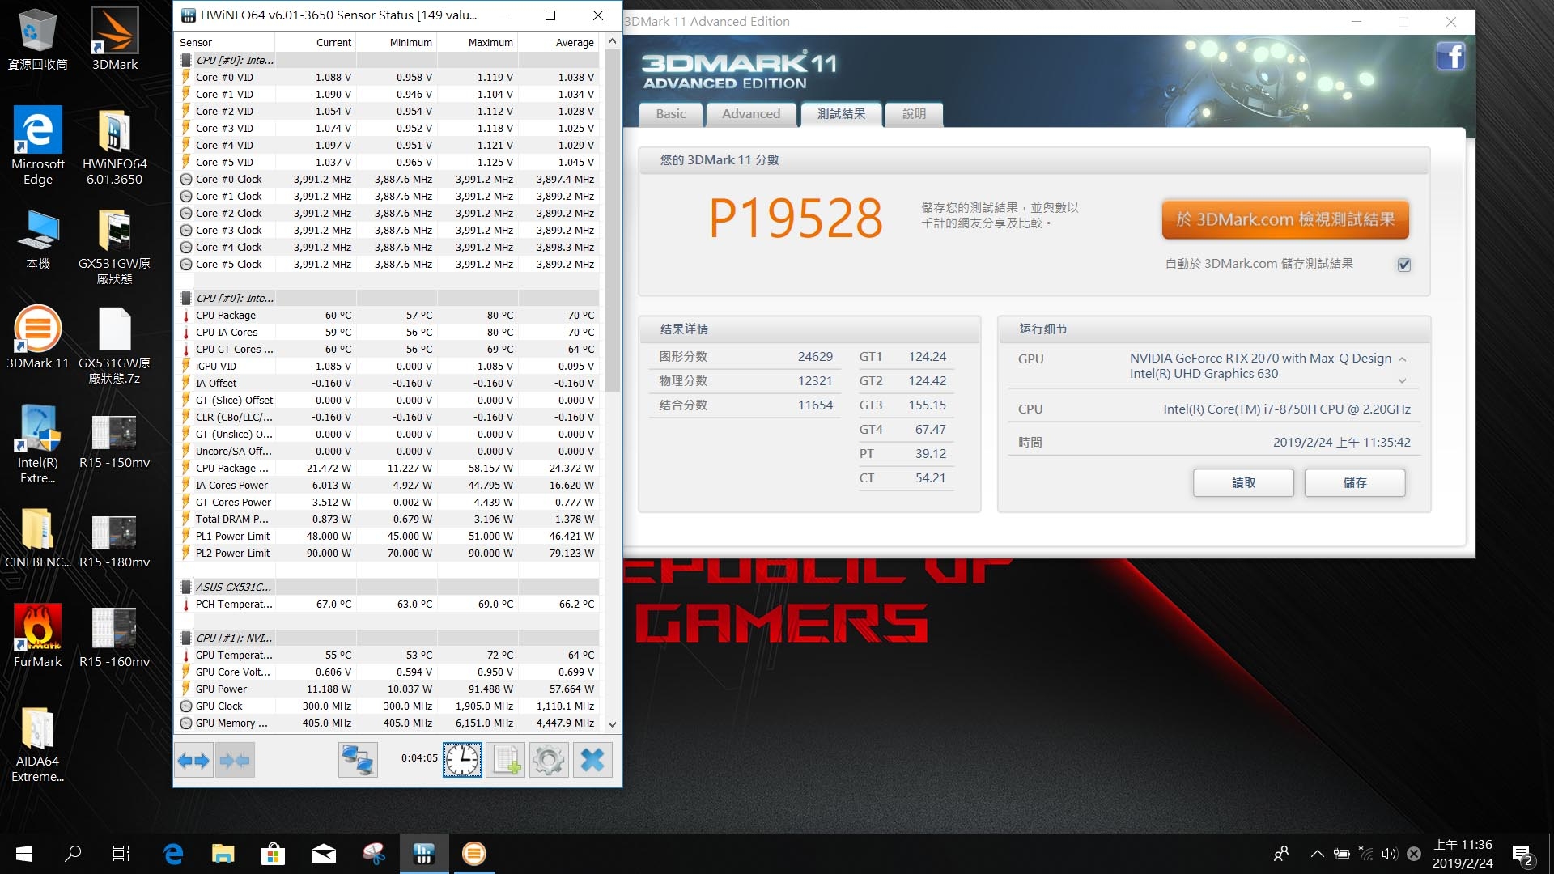The width and height of the screenshot is (1554, 874).
Task: Toggle auto-save results to 3DMark.com checkbox
Action: pyautogui.click(x=1404, y=265)
